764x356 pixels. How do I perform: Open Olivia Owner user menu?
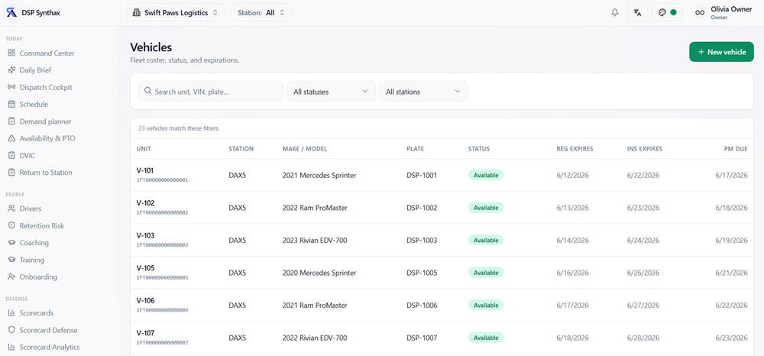(723, 13)
